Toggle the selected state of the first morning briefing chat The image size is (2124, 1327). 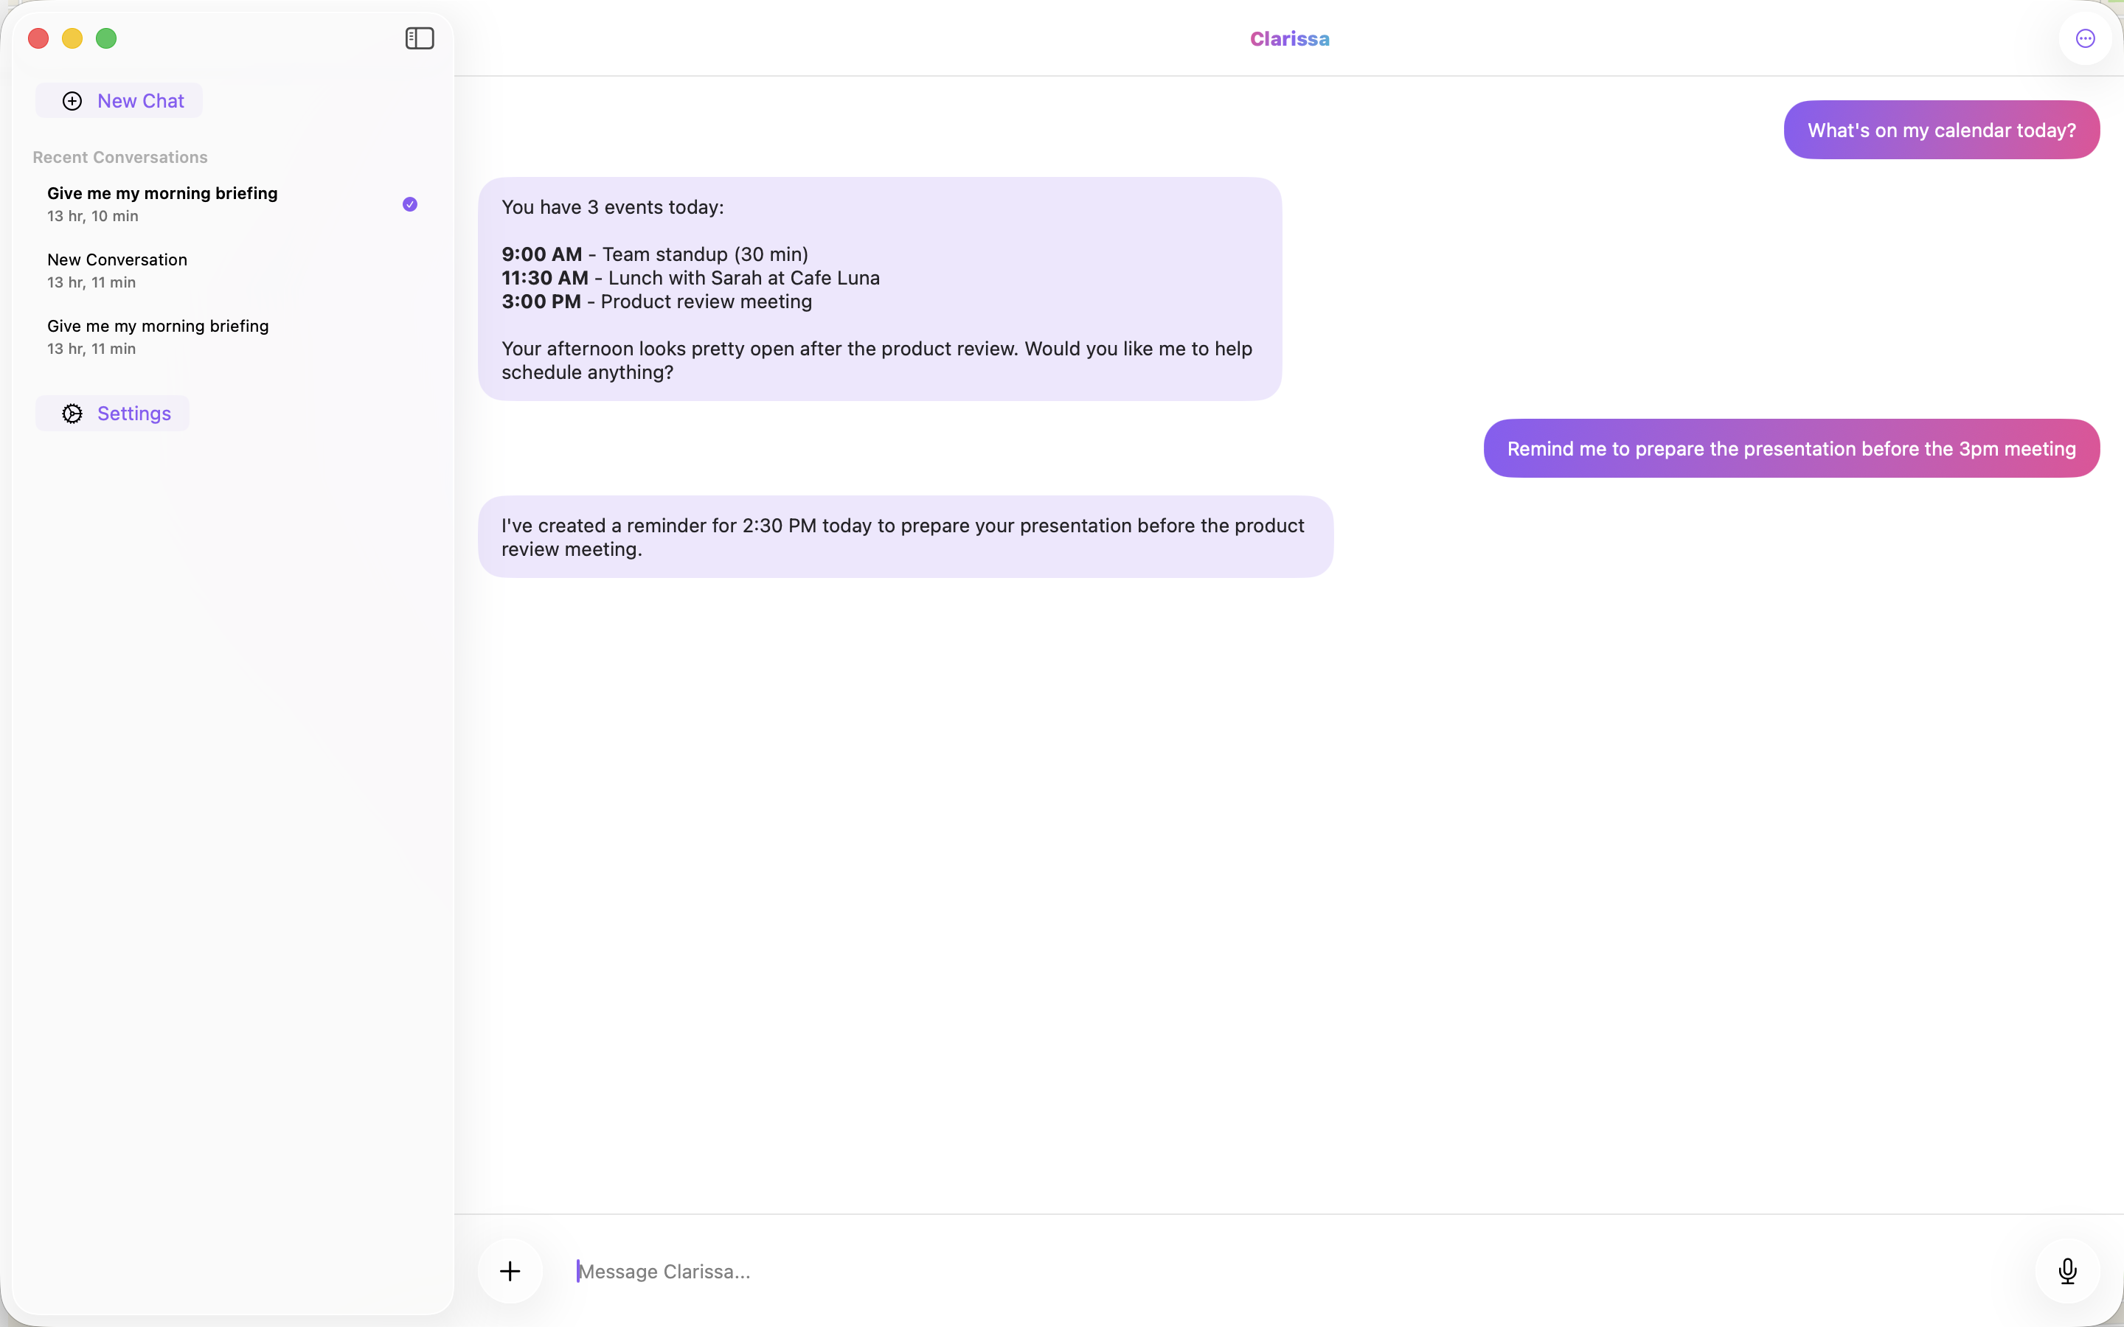point(162,203)
